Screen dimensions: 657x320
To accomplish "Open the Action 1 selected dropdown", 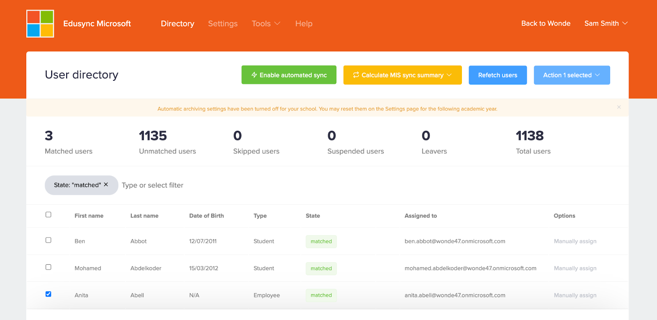I will (572, 75).
